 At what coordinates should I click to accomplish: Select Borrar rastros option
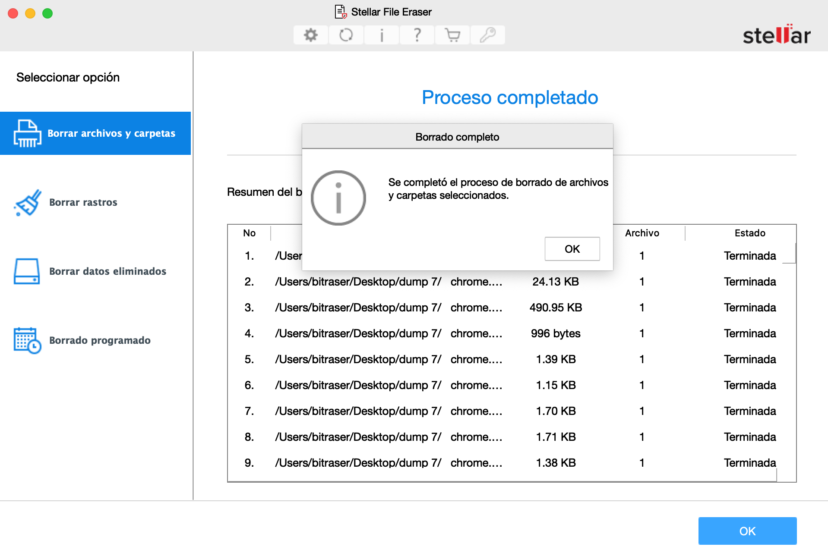point(83,202)
